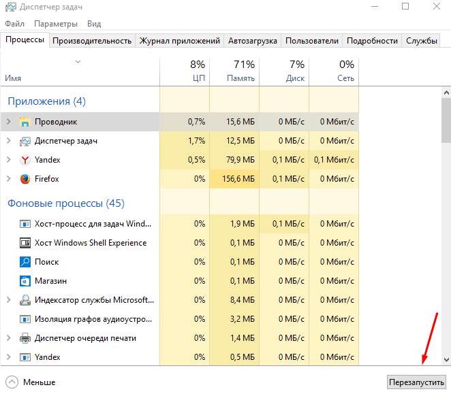Switch to the Производительность tab
Image resolution: width=451 pixels, height=398 pixels.
point(92,41)
